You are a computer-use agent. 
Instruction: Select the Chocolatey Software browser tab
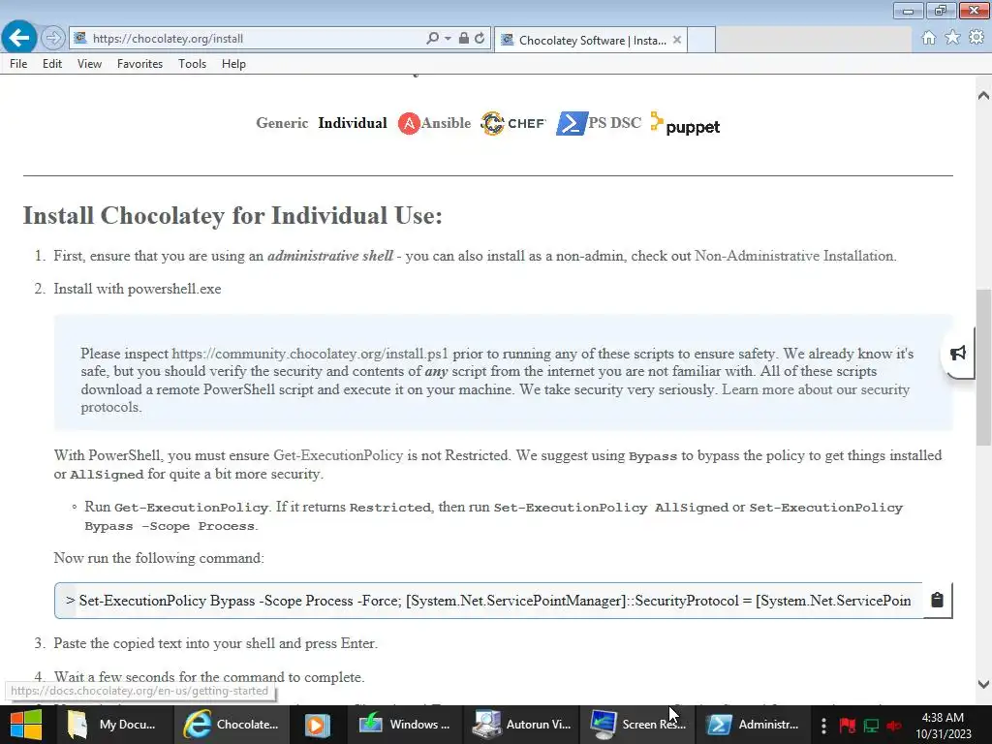(591, 40)
